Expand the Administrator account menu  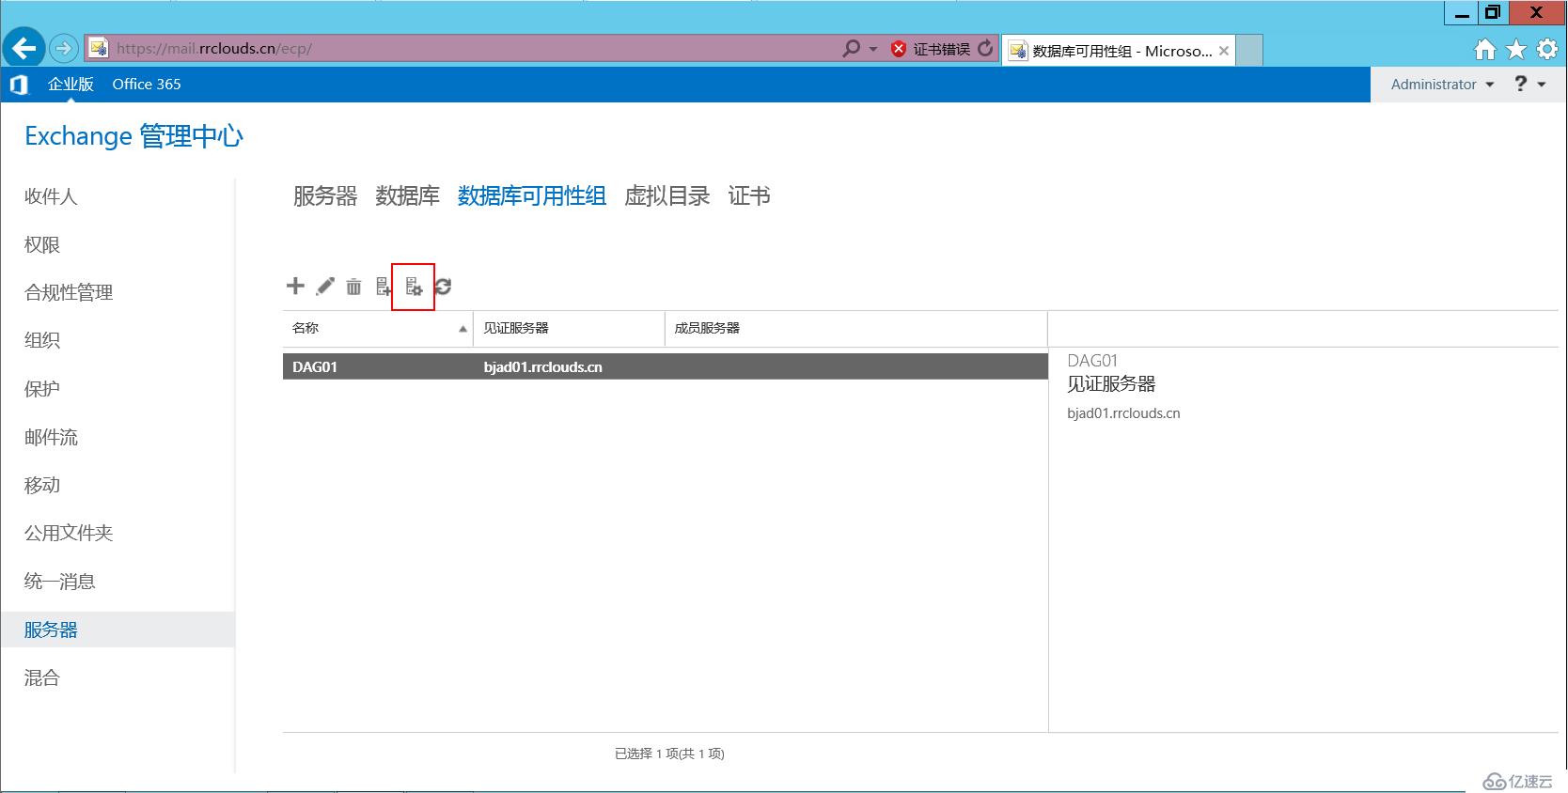tap(1442, 85)
